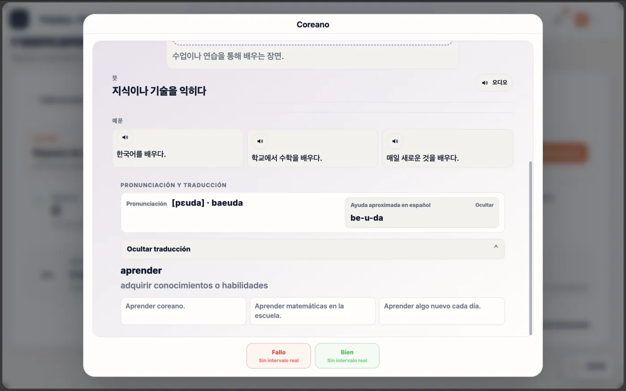Screen dimensions: 626x391
Task: Play audio for 매일 새로운 것을 배우다 example
Action: (395, 141)
